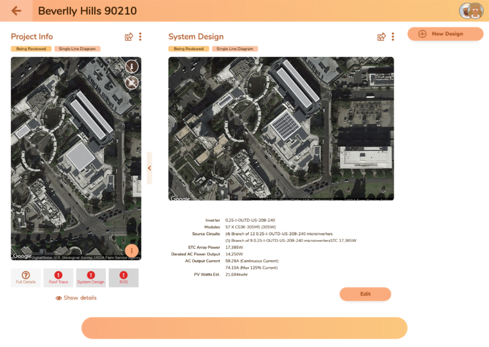Open the orange three-dot map options button

pyautogui.click(x=131, y=250)
